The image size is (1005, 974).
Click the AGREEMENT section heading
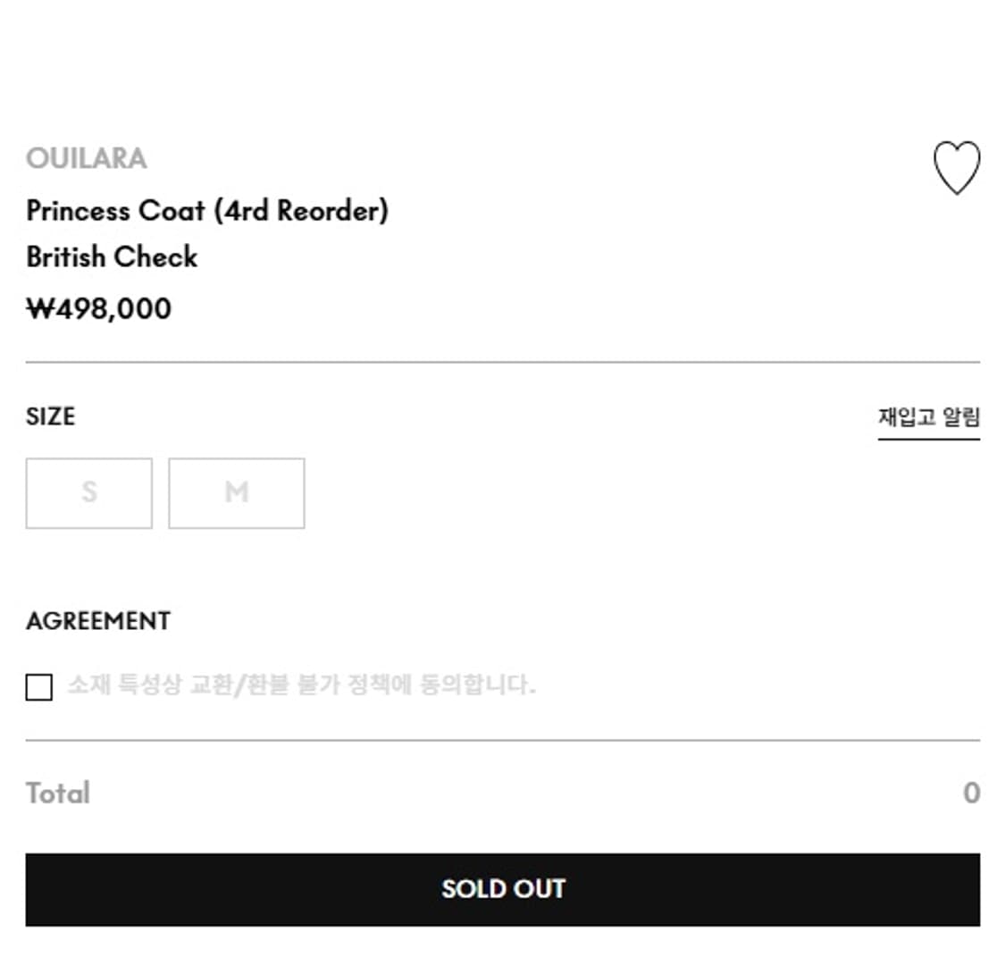click(99, 620)
